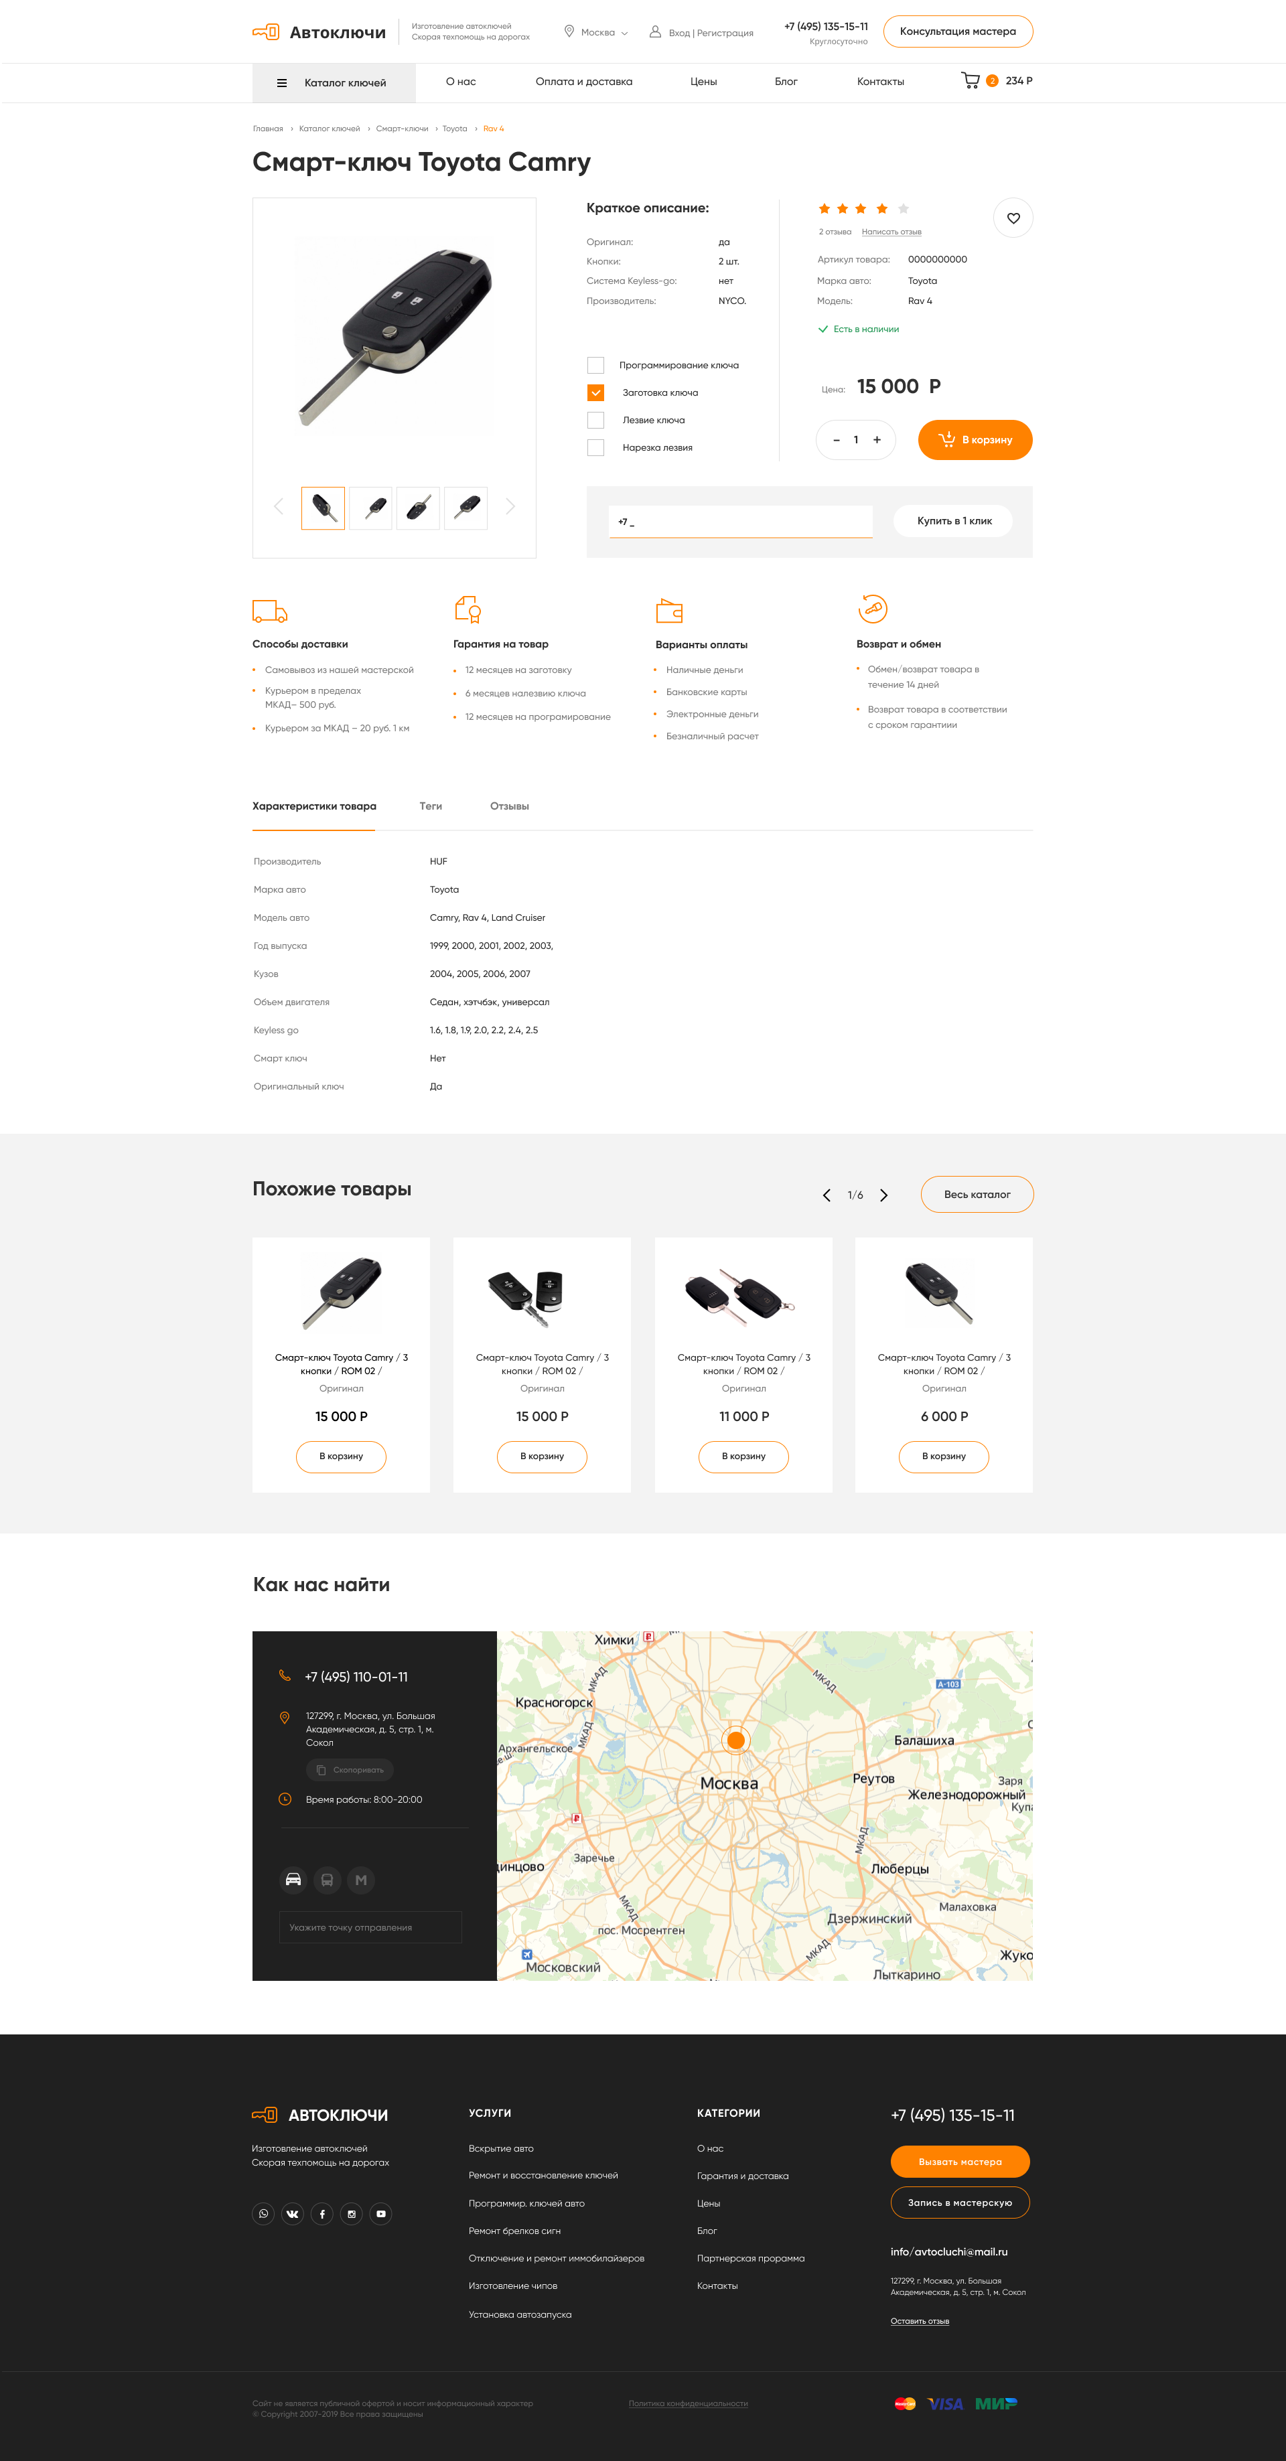Open Весь каталог button
Viewport: 1286px width, 2461px height.
point(977,1194)
